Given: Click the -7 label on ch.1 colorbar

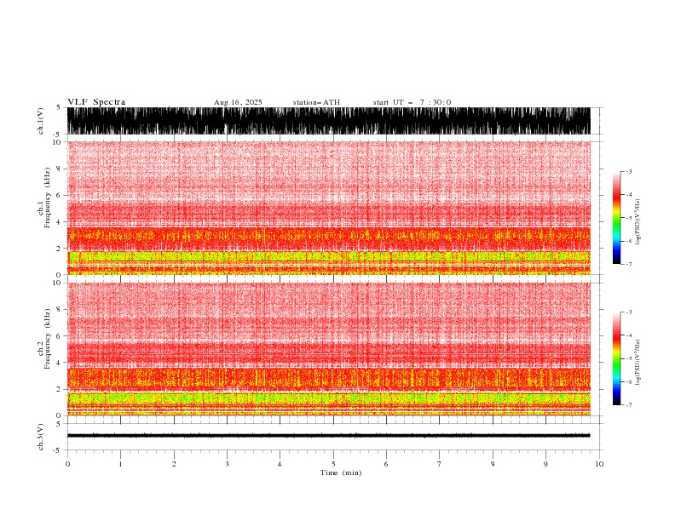Looking at the screenshot, I should [x=629, y=264].
